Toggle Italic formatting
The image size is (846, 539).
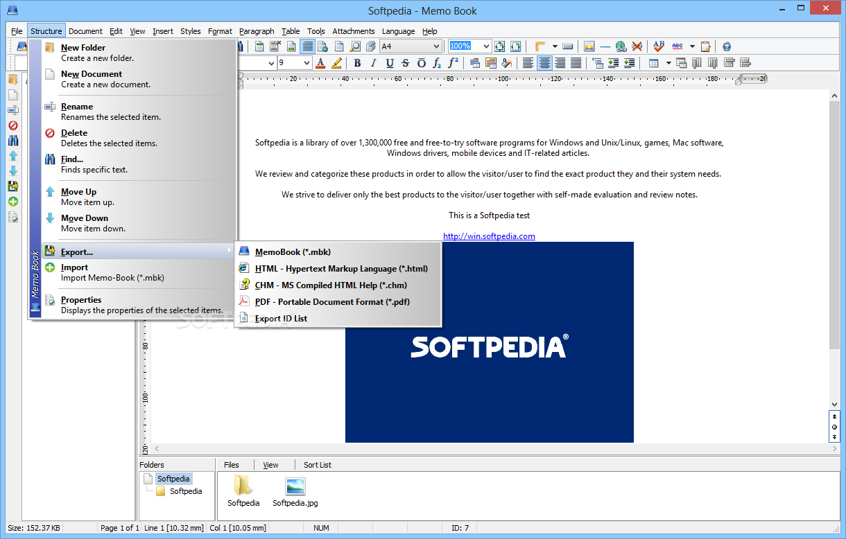pyautogui.click(x=373, y=63)
